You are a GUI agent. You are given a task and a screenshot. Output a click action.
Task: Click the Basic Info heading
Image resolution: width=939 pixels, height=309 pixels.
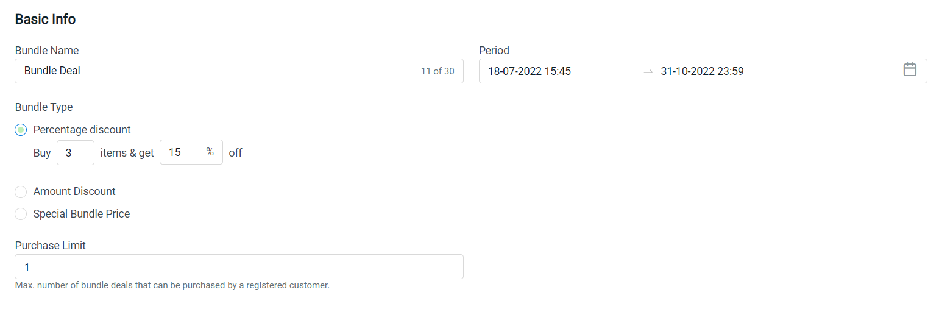coord(45,19)
